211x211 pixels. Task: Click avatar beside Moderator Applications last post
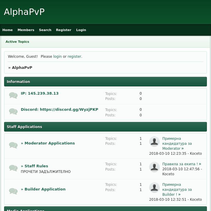point(154,142)
